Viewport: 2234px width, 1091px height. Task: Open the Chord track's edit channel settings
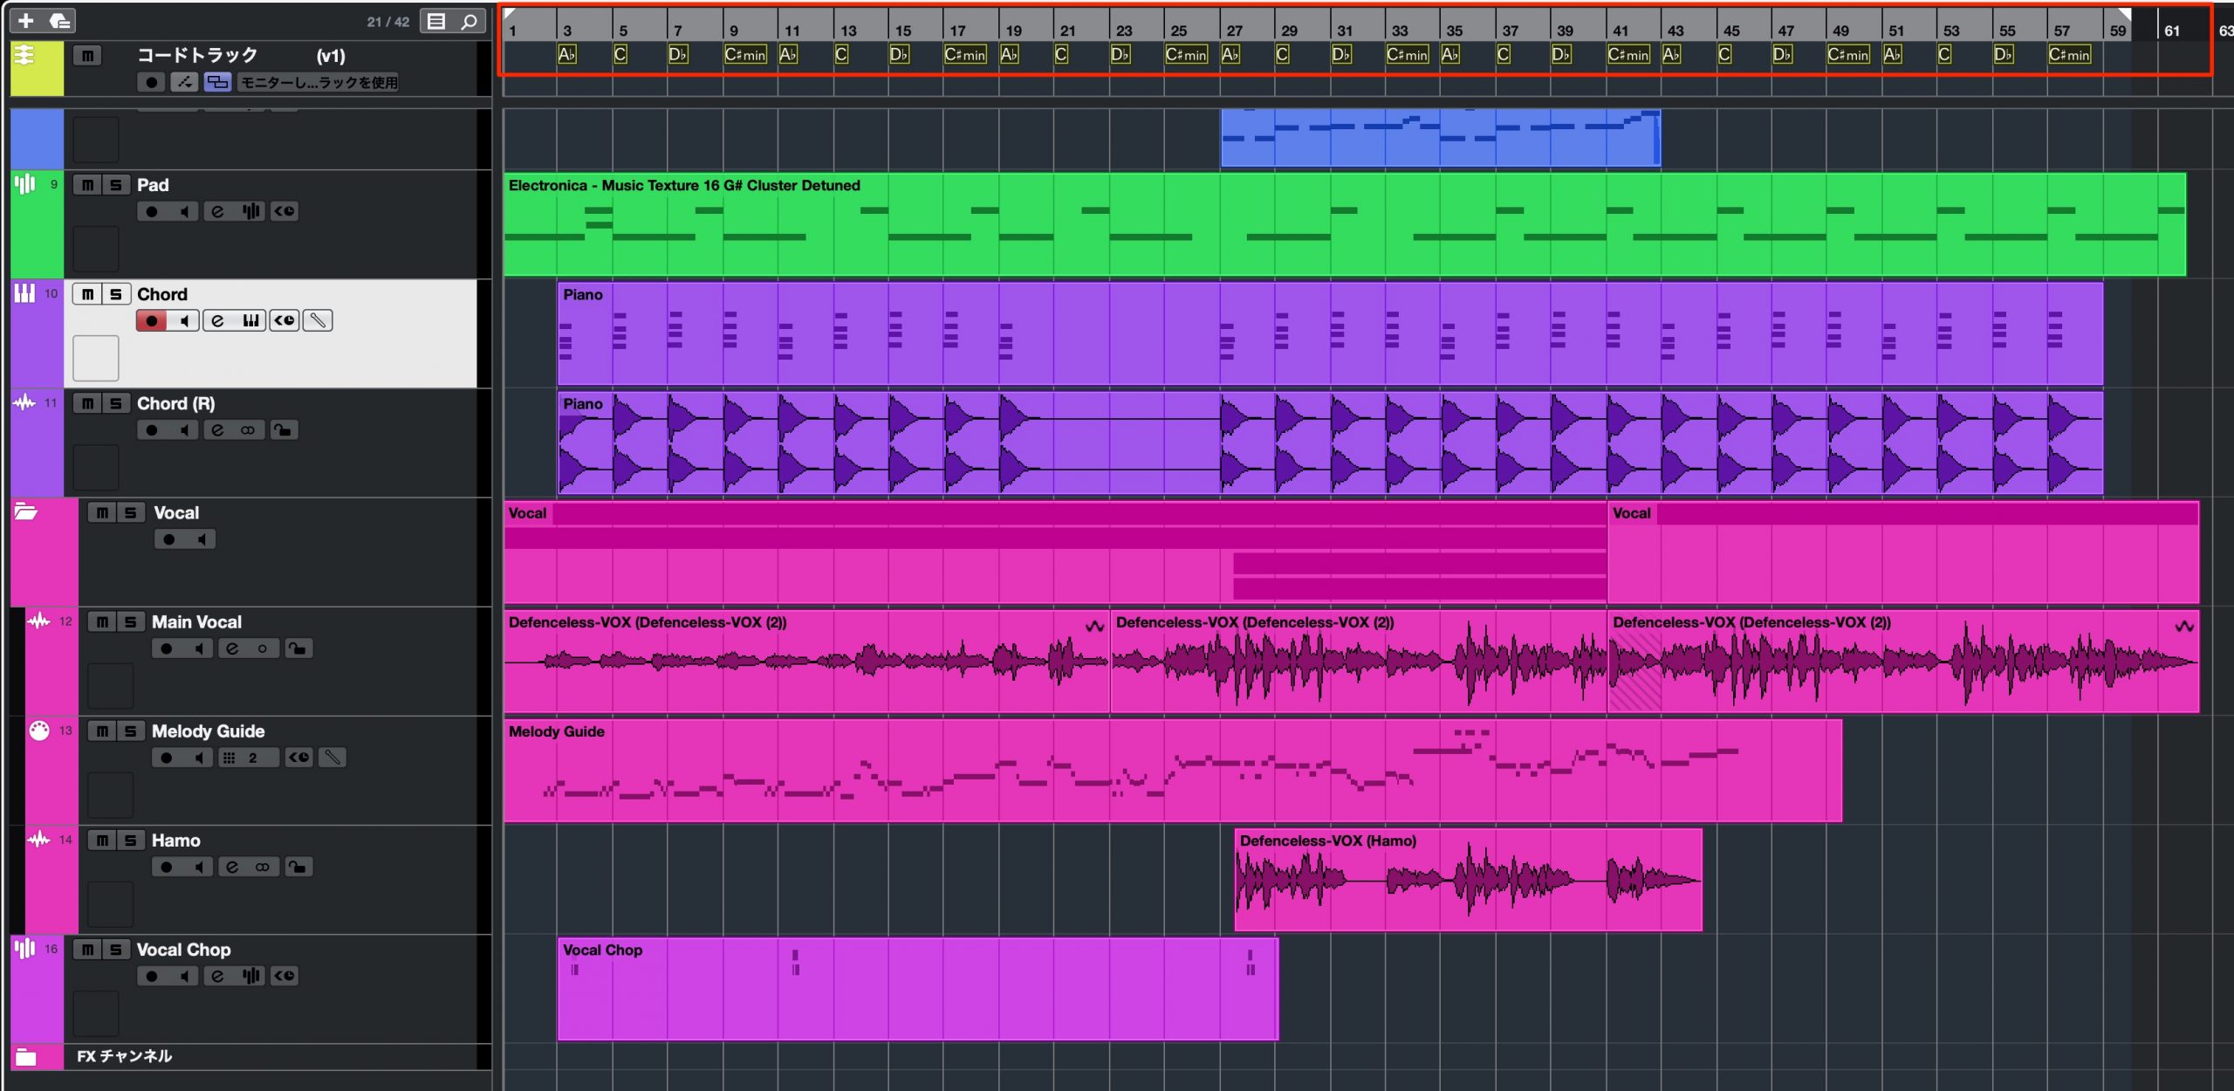(x=217, y=320)
